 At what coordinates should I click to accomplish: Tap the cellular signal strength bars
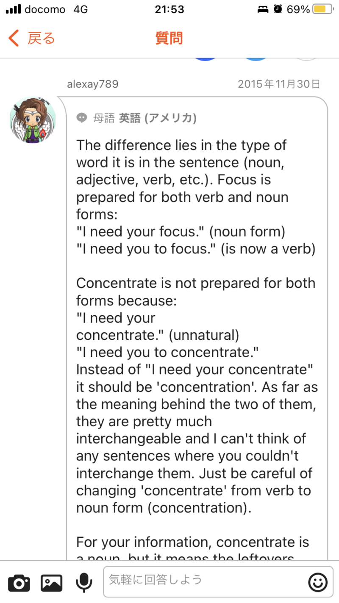point(13,9)
